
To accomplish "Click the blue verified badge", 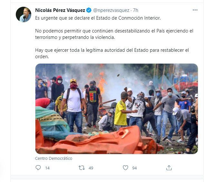I will (x=89, y=10).
